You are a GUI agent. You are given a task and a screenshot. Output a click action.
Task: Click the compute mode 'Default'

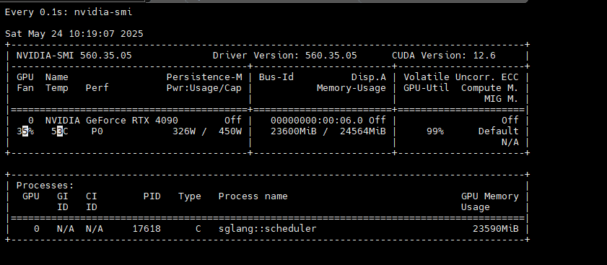[498, 131]
